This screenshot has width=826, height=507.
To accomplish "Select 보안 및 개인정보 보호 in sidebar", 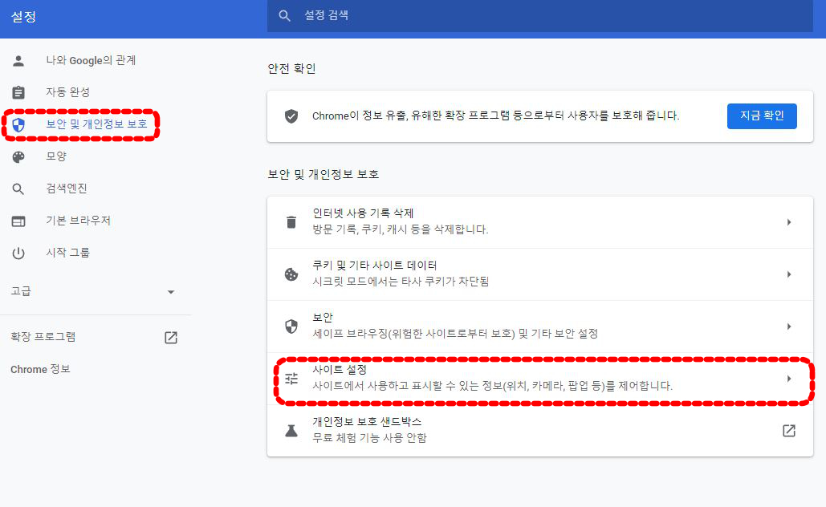I will [96, 124].
